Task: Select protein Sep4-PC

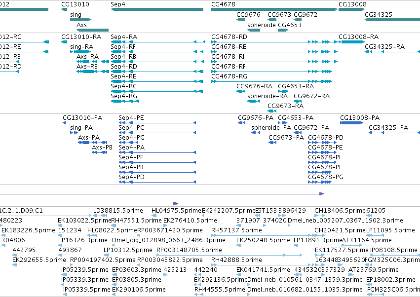Action: point(157,133)
